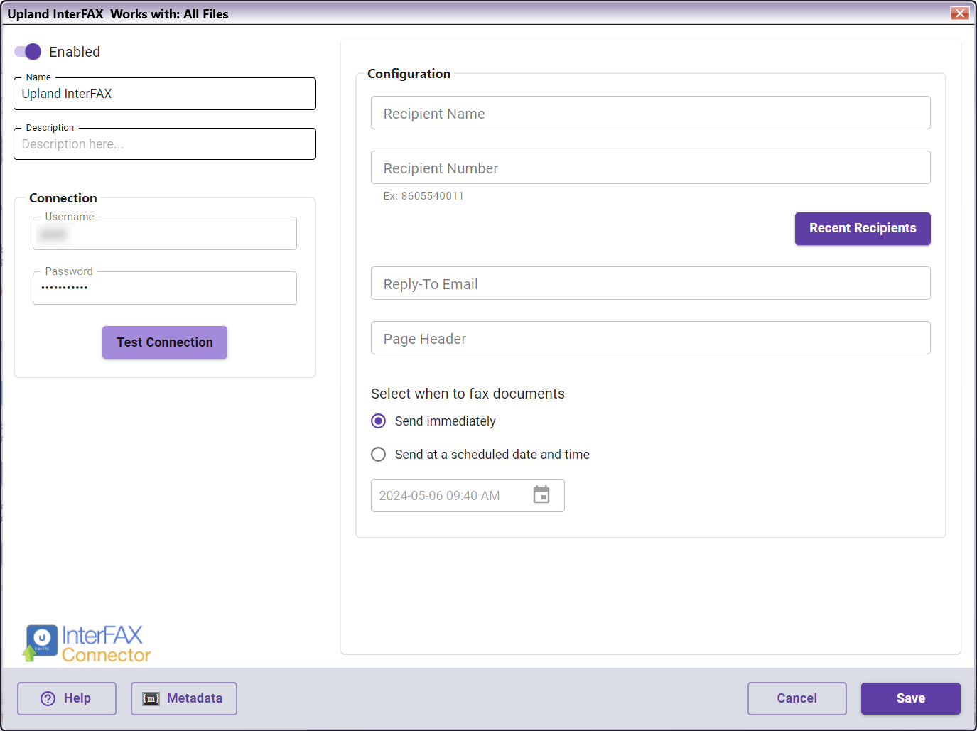The width and height of the screenshot is (977, 731).
Task: Select the Page Header field
Action: click(x=651, y=338)
